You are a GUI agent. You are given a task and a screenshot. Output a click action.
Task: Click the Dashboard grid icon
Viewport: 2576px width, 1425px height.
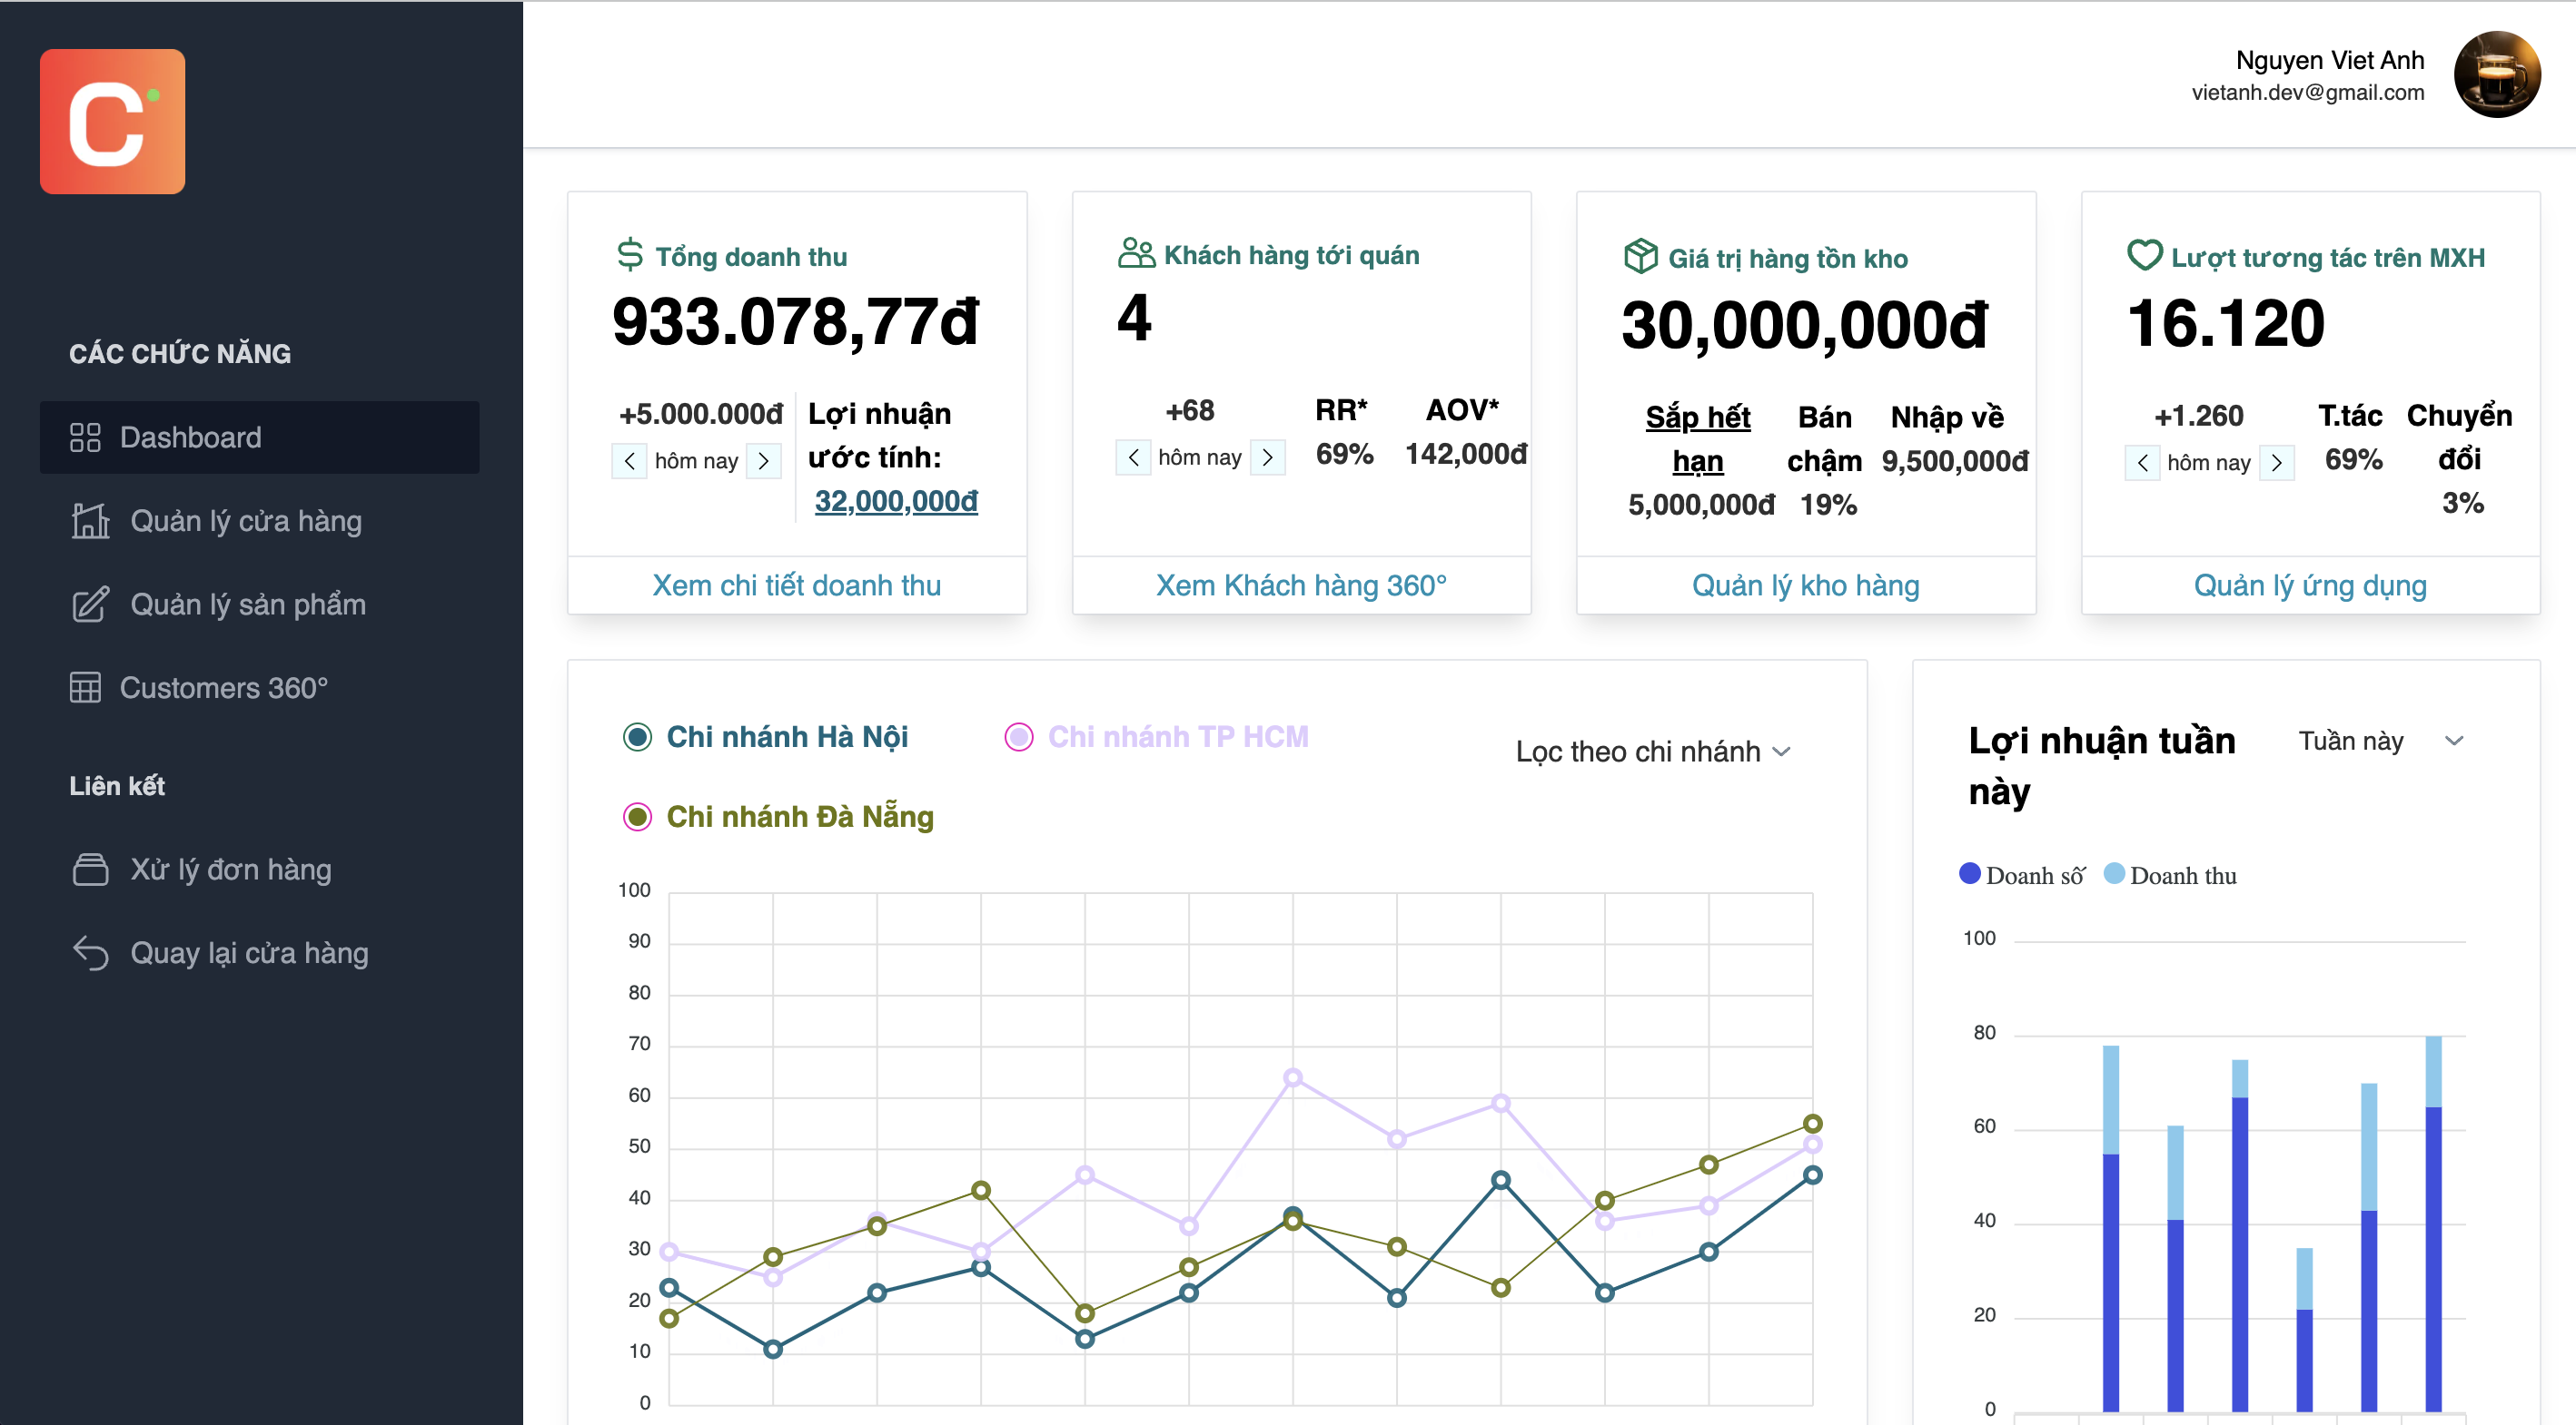tap(85, 437)
